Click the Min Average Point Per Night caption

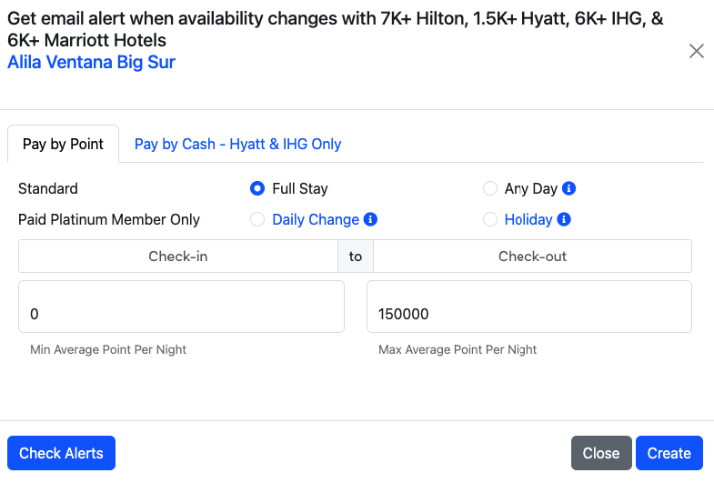pos(108,349)
